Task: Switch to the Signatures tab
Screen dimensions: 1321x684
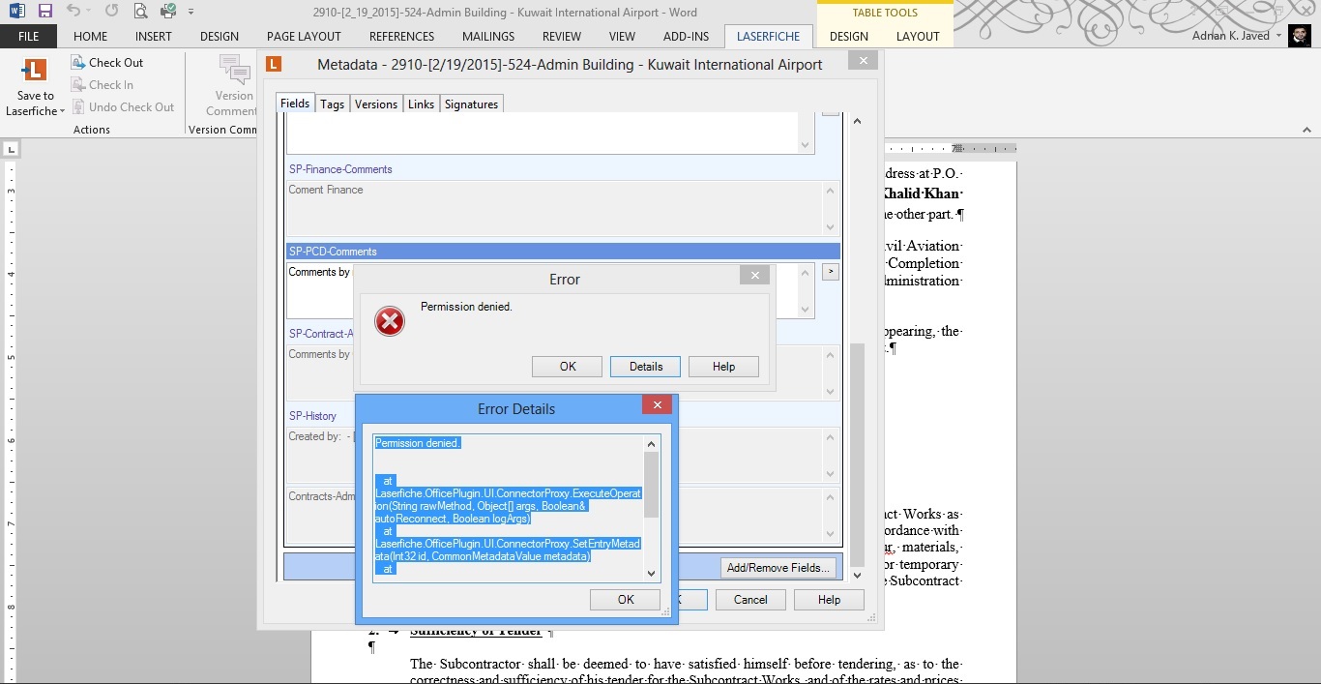Action: point(471,104)
